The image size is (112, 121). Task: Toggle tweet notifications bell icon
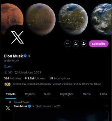[x=76, y=44]
